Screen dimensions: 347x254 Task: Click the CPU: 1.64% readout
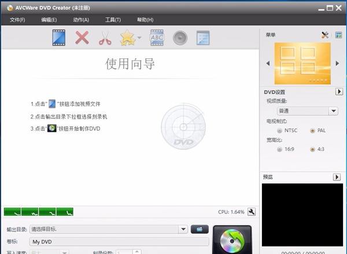click(x=231, y=212)
